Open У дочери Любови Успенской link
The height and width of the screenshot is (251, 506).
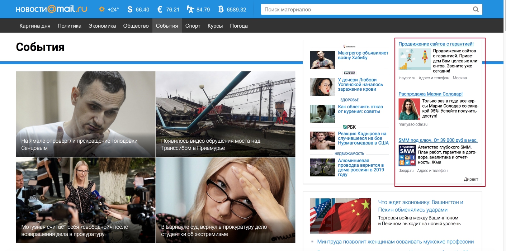point(360,84)
